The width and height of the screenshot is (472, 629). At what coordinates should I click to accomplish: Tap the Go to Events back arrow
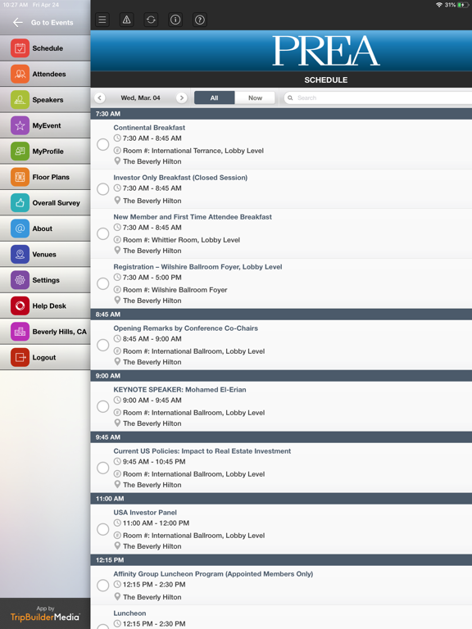point(18,22)
